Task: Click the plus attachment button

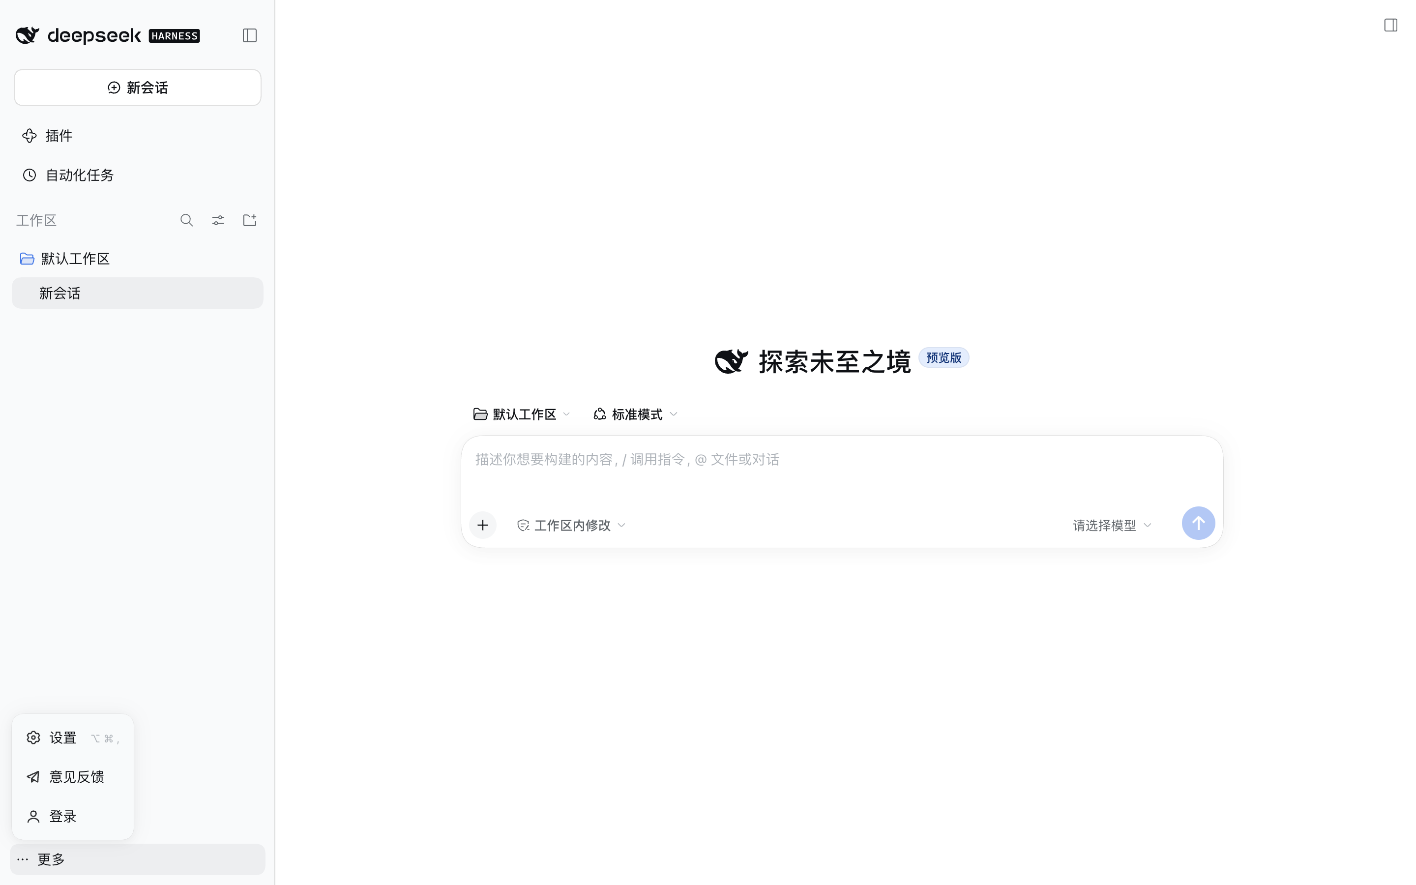Action: [x=483, y=525]
